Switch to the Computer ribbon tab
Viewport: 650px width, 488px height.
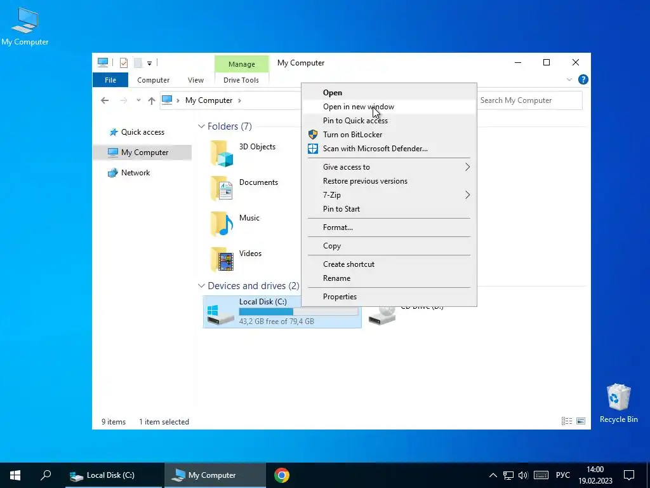click(154, 80)
